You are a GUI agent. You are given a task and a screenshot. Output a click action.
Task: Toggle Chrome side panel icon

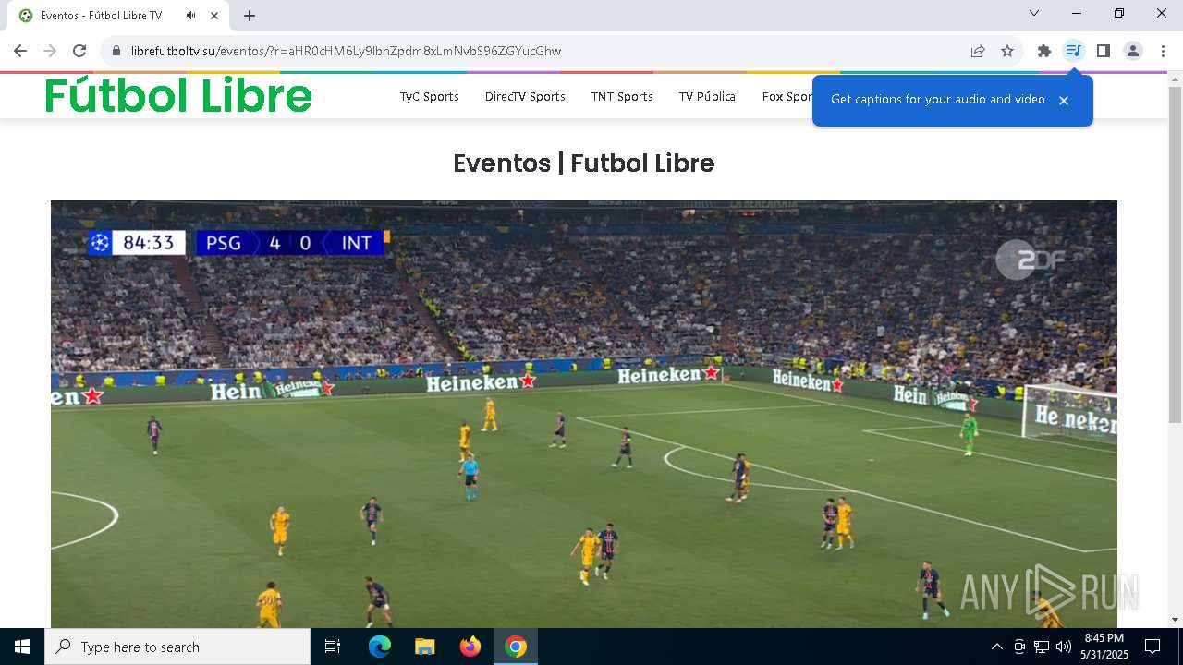click(x=1103, y=51)
